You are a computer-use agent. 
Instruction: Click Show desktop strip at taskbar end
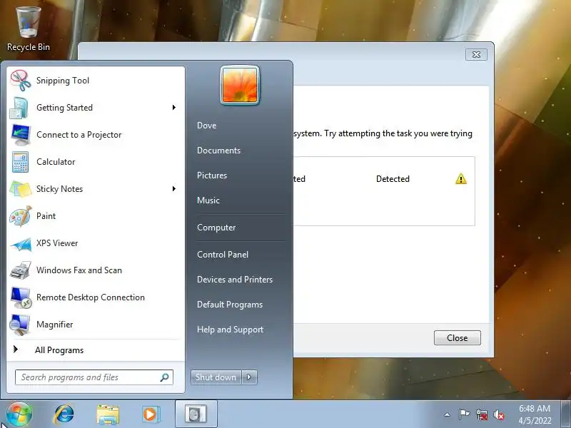tap(565, 414)
